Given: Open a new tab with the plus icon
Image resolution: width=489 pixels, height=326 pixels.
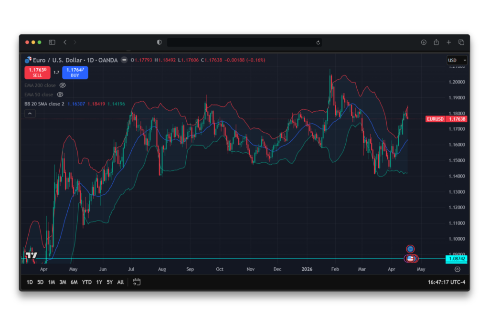Looking at the screenshot, I should [x=449, y=42].
